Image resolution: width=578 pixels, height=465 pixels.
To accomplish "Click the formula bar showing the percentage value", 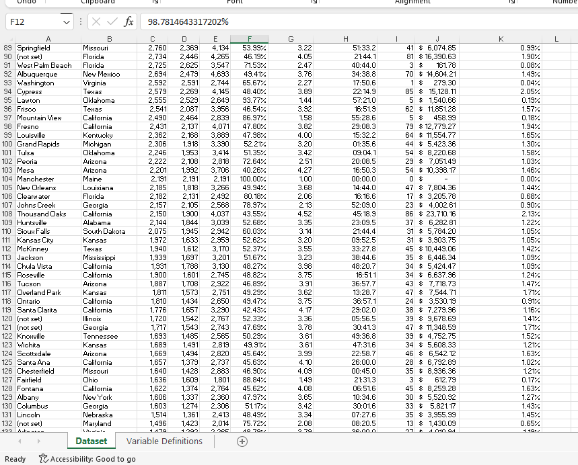I will coord(202,21).
